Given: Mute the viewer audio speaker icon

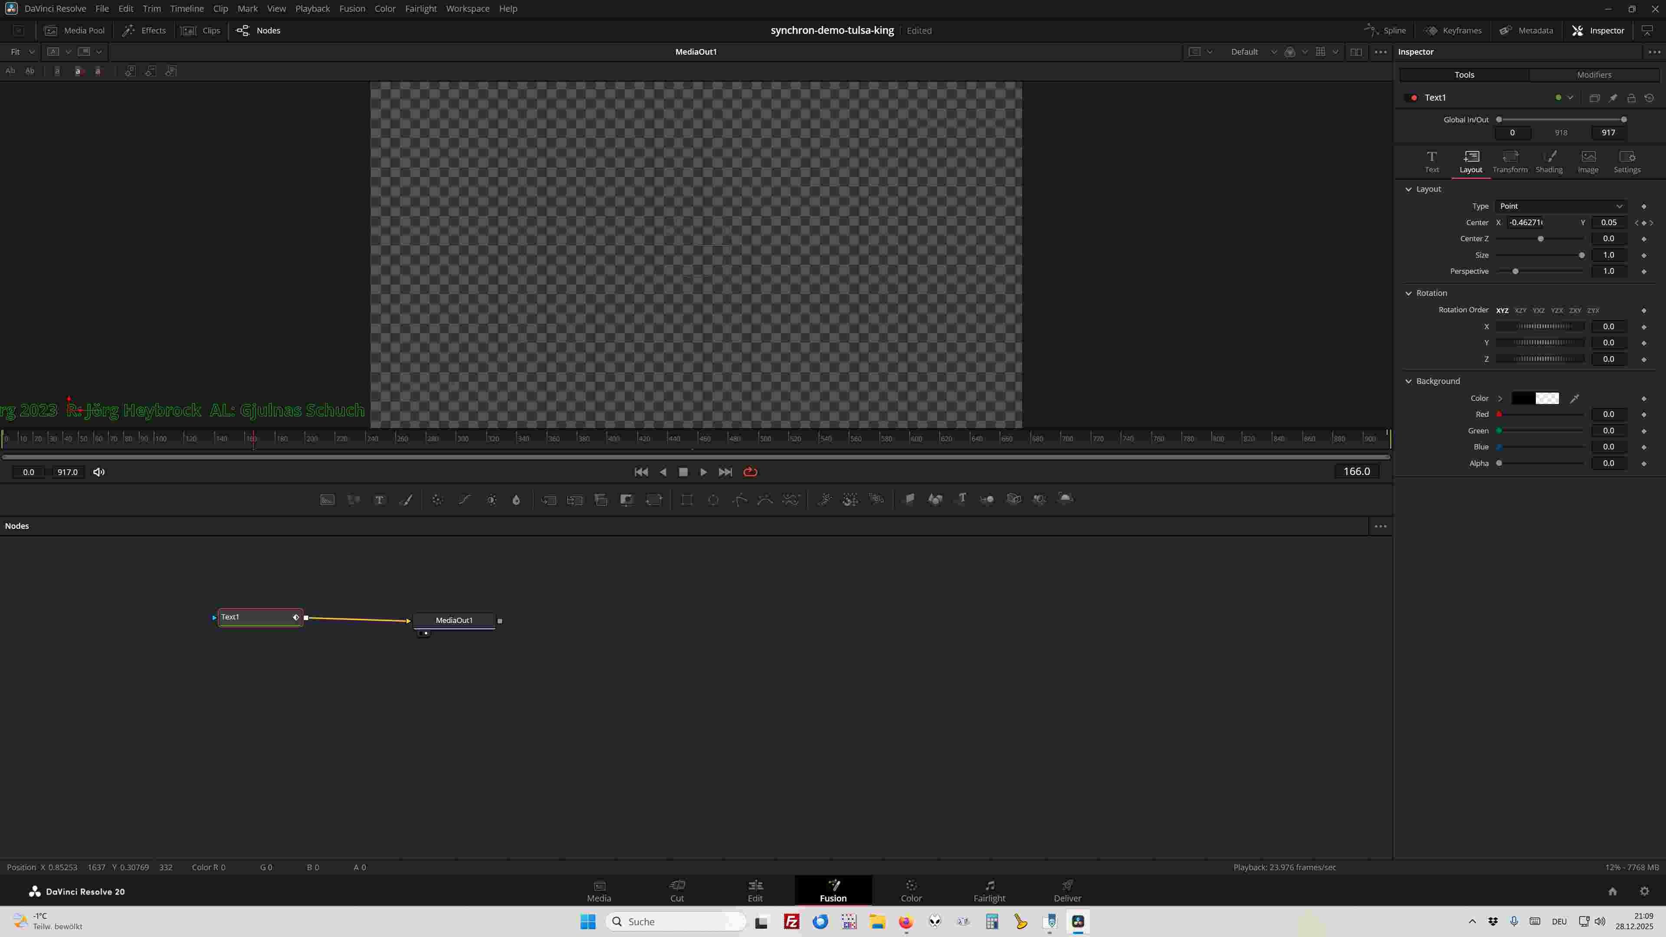Looking at the screenshot, I should coord(99,472).
